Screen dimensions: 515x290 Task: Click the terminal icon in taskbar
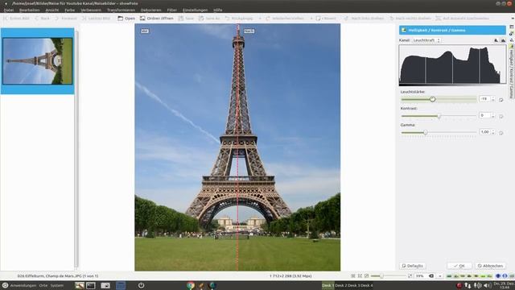coord(91,285)
